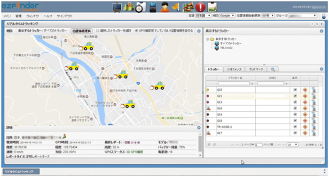Open the stopwatch history icon
Screen dimensions: 329x176
[x=141, y=7]
